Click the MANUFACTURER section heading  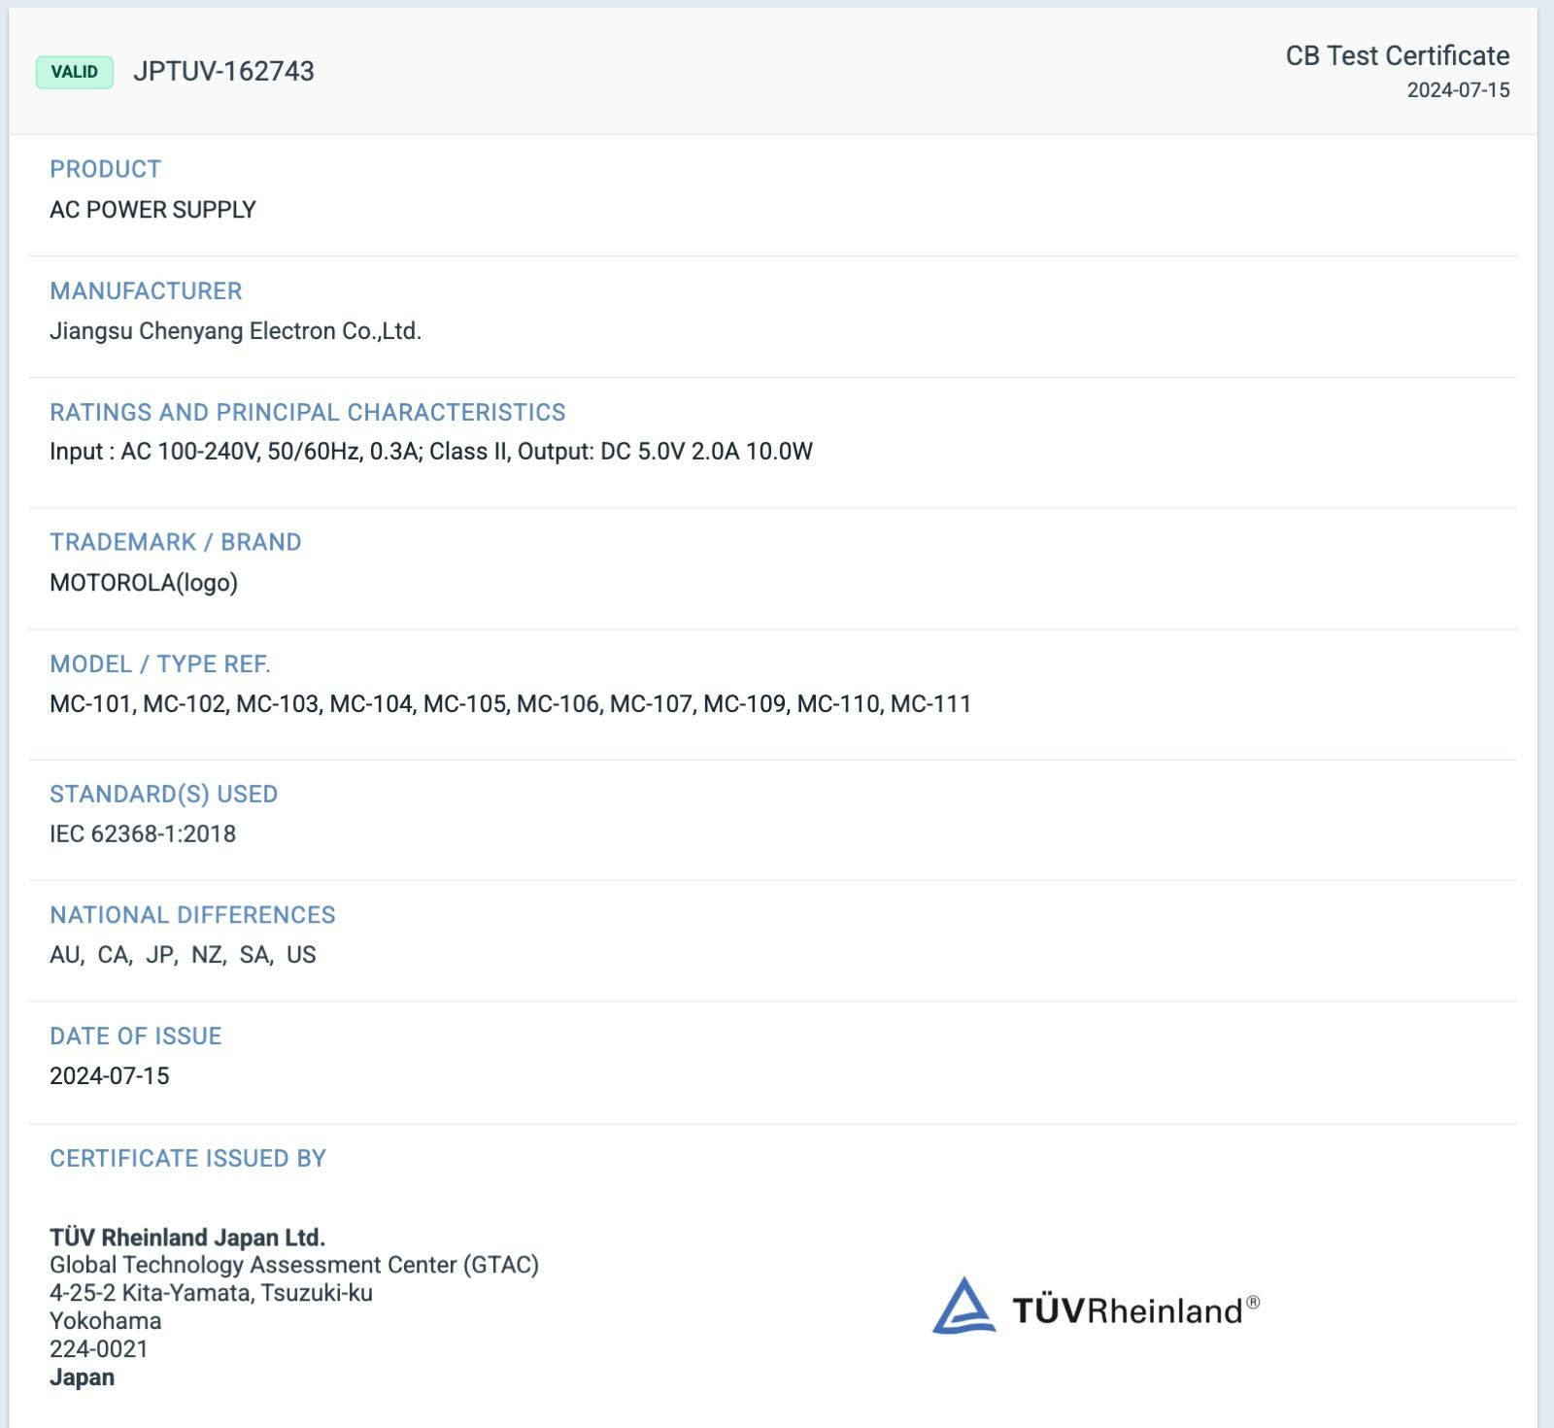[x=146, y=290]
